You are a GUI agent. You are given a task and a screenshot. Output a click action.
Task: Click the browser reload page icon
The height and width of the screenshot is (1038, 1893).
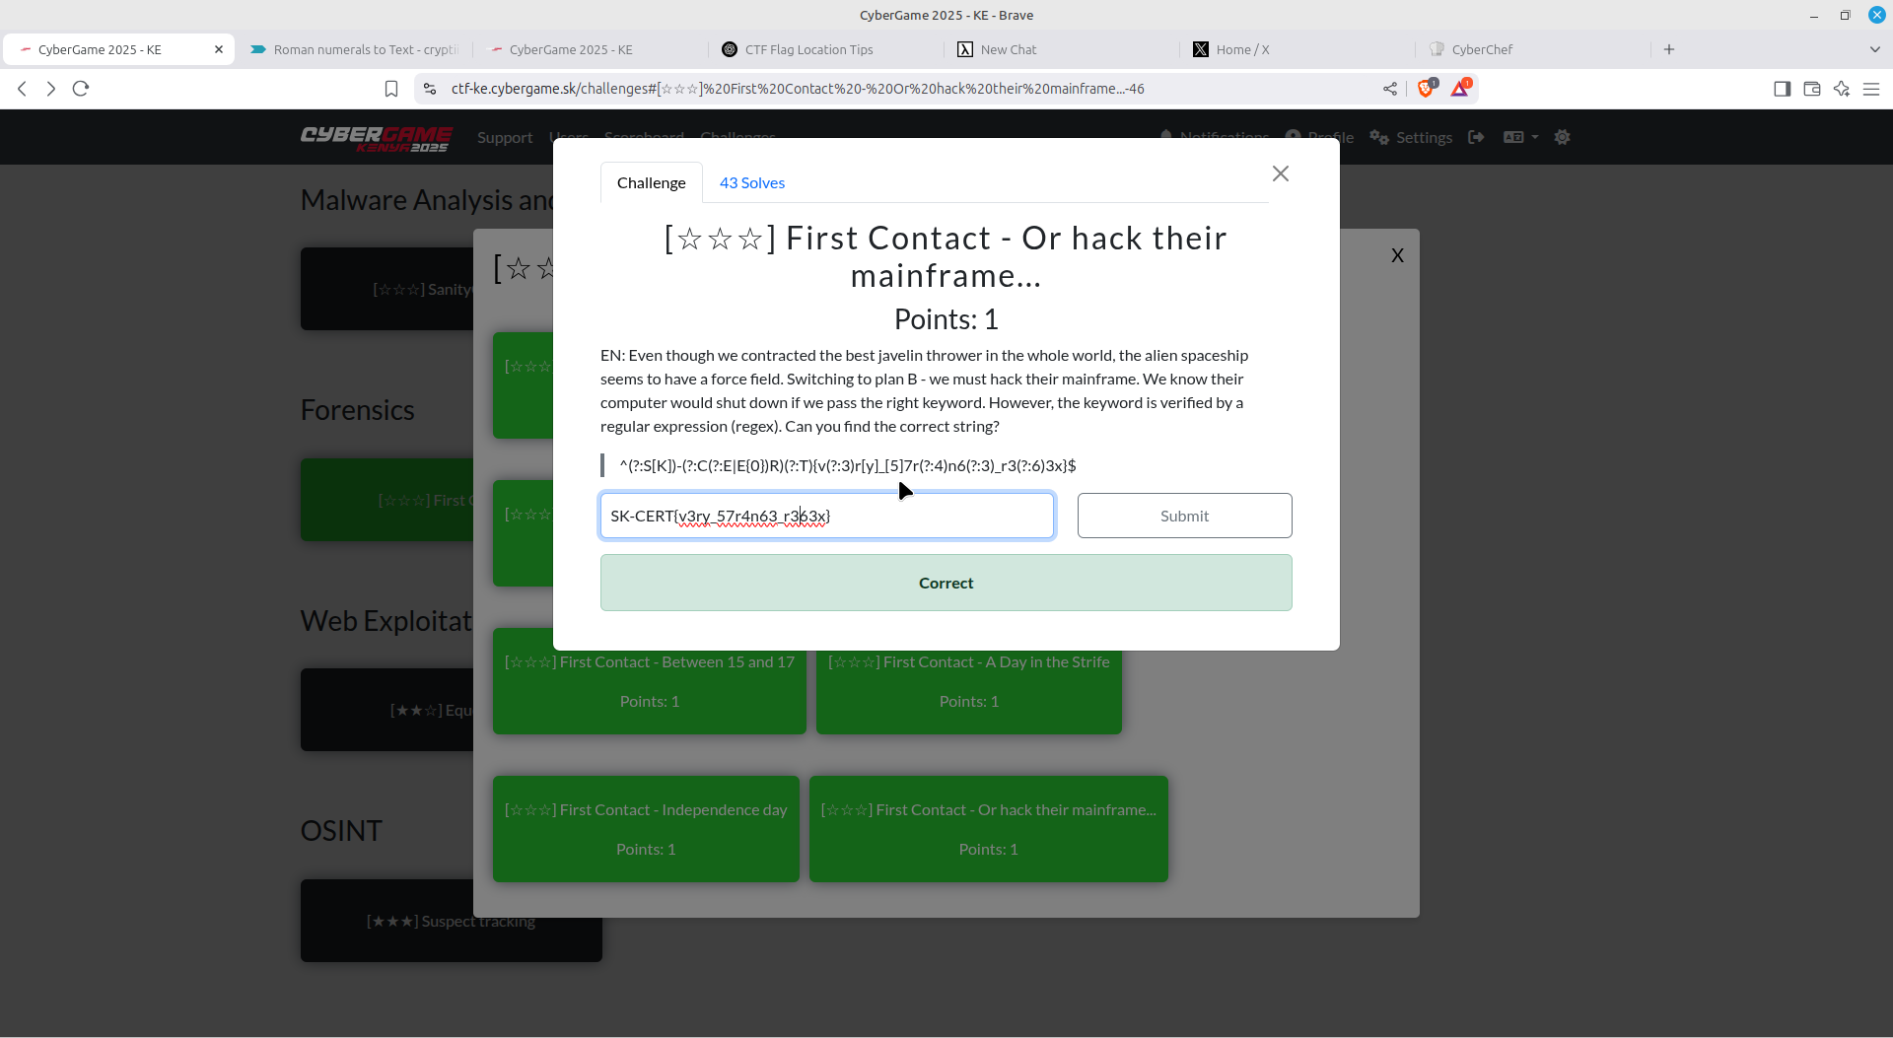[81, 89]
